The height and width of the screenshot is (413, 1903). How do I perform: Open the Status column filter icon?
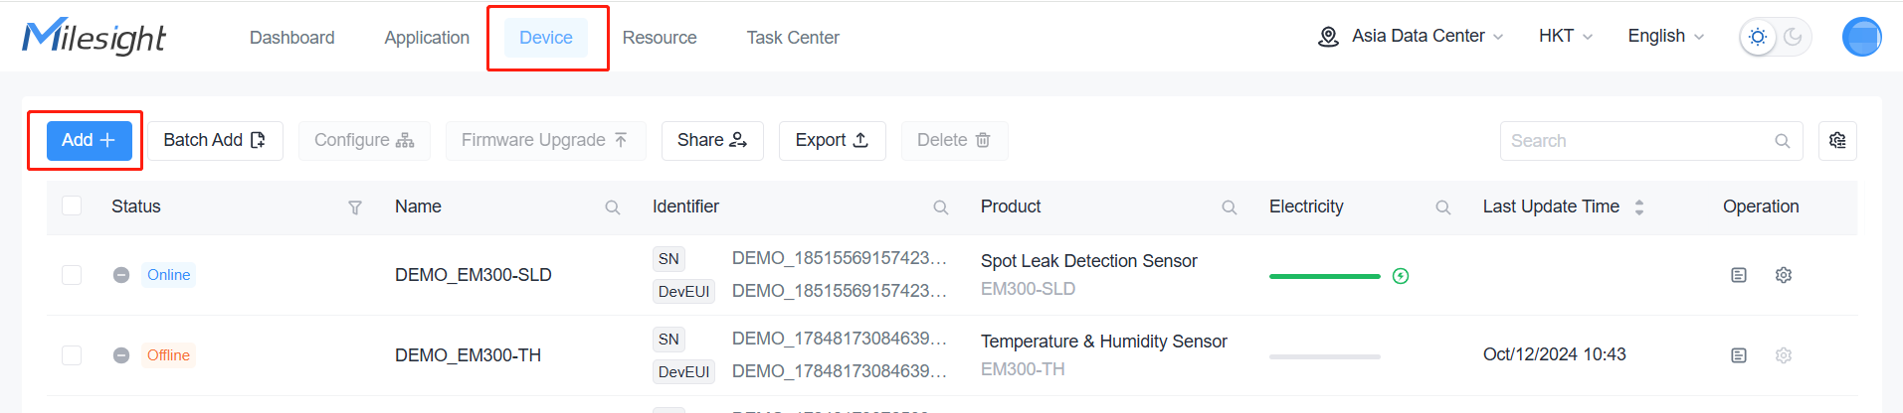[x=355, y=207]
